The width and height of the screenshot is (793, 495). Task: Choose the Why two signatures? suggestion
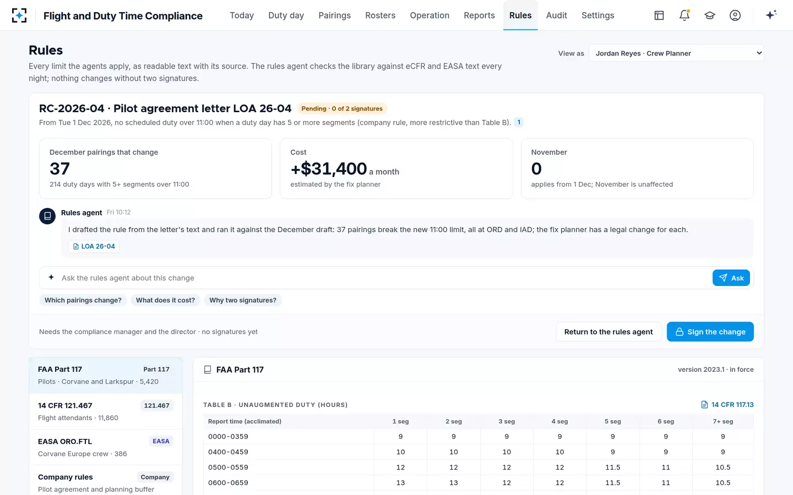(x=243, y=300)
